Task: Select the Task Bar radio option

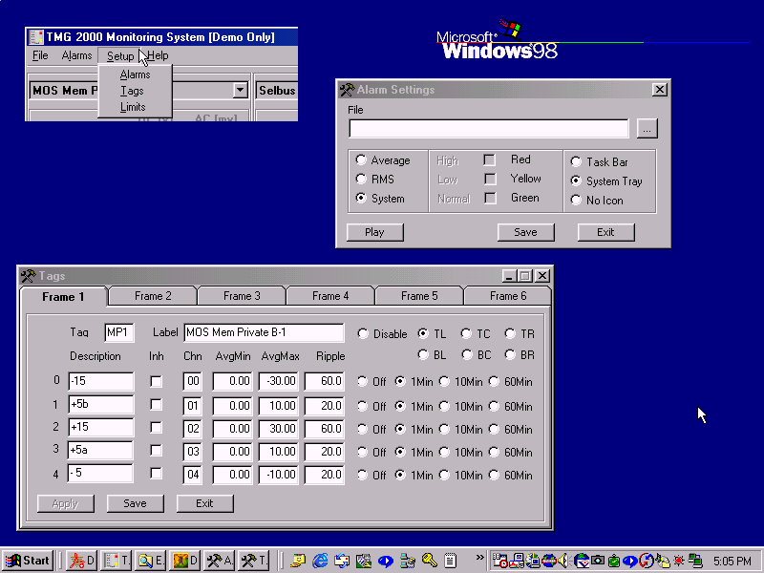Action: [576, 162]
